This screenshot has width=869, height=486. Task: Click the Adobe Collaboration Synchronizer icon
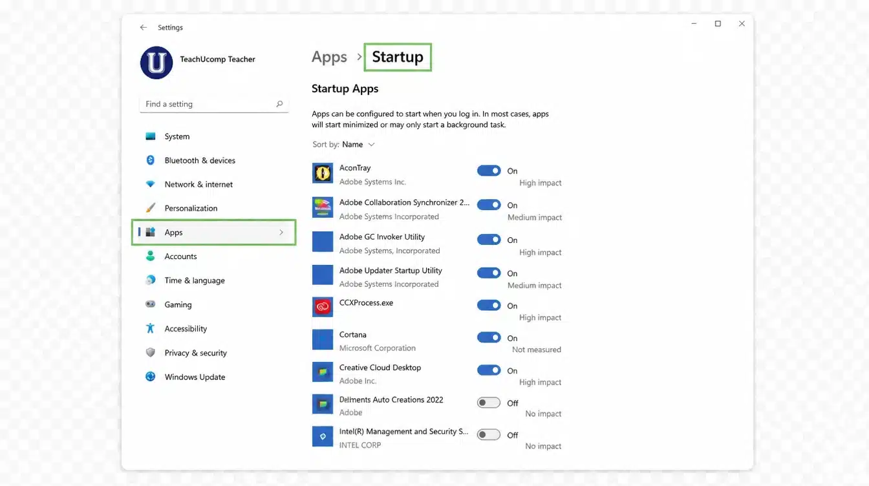(x=323, y=207)
